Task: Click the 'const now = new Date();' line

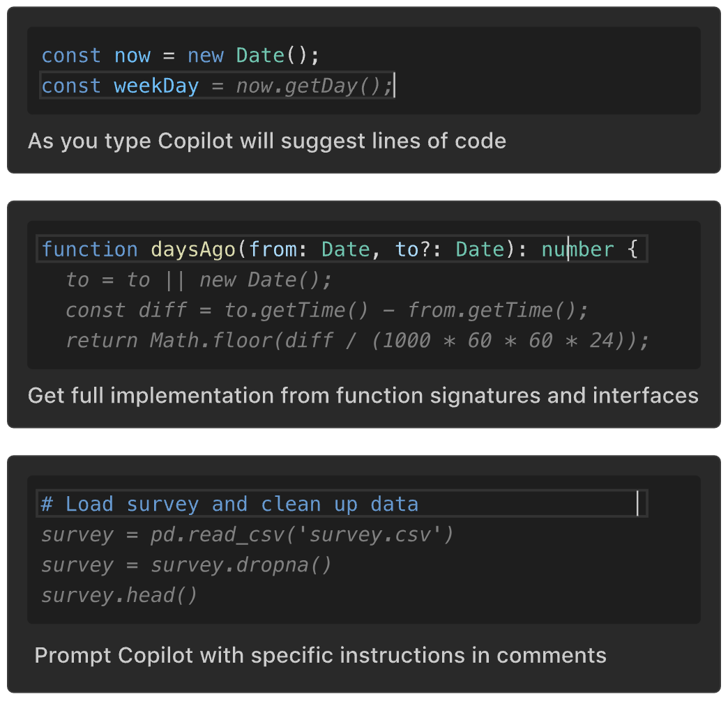Action: 180,56
